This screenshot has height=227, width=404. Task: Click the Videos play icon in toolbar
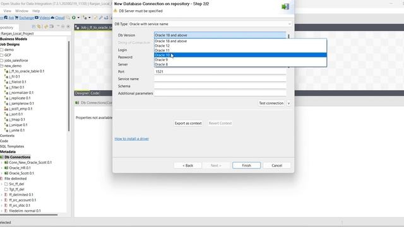click(x=37, y=18)
